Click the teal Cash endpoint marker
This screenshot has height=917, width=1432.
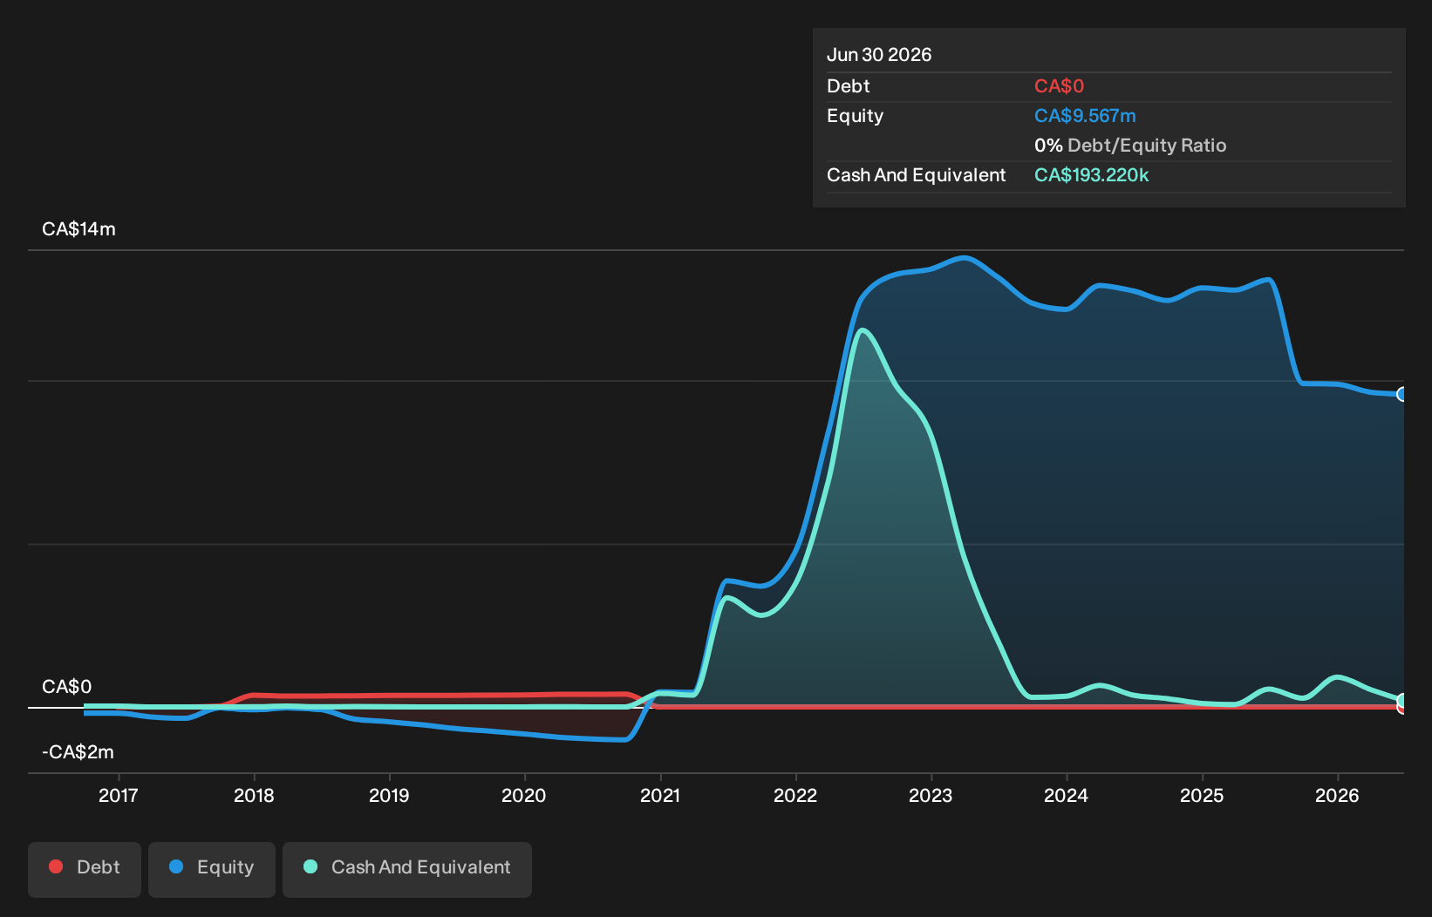(1402, 700)
